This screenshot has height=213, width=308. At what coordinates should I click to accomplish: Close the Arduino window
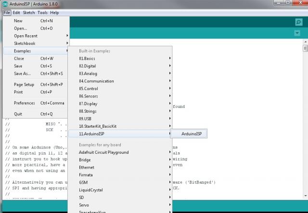(x=300, y=3)
